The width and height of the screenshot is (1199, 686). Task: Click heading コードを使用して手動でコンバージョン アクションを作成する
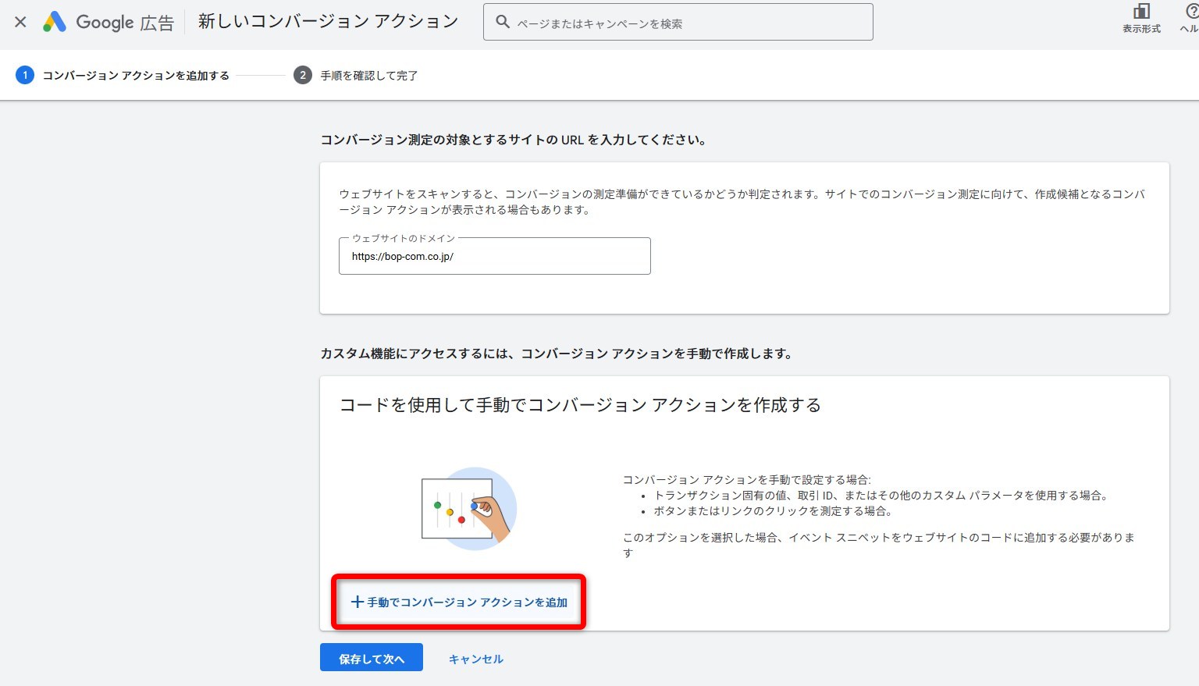[580, 404]
